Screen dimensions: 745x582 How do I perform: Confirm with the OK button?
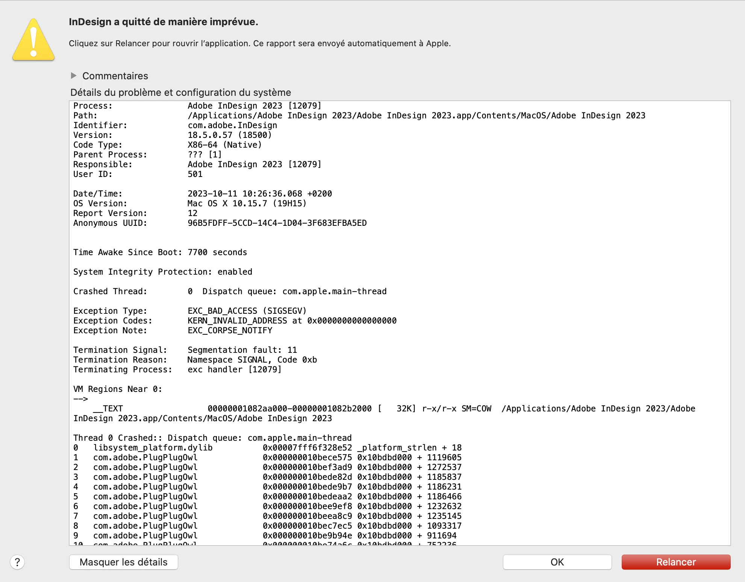click(557, 562)
